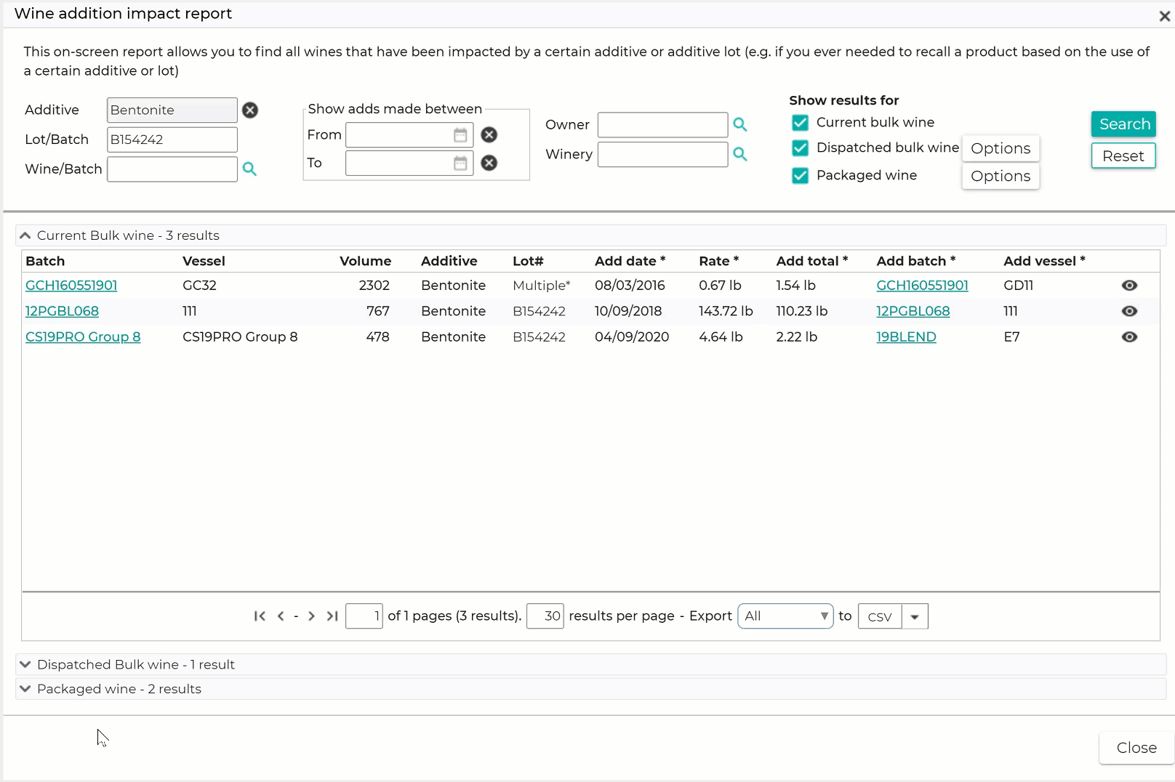Clear the Bentonite additive selection

point(249,110)
